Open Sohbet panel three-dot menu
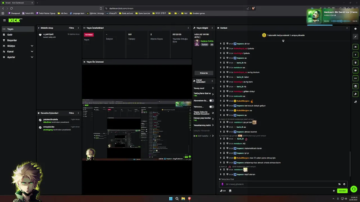 pyautogui.click(x=347, y=28)
